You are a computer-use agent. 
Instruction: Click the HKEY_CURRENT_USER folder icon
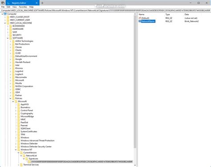(x=8, y=20)
